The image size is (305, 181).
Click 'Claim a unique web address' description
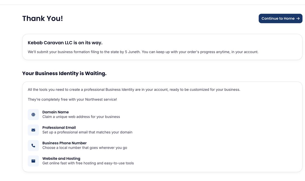point(81,117)
